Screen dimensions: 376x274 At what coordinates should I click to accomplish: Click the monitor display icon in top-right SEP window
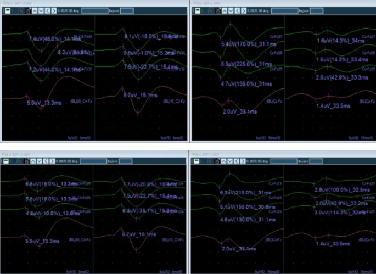pyautogui.click(x=198, y=11)
